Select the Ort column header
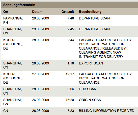This screenshot has height=115, width=138. tap(6, 12)
